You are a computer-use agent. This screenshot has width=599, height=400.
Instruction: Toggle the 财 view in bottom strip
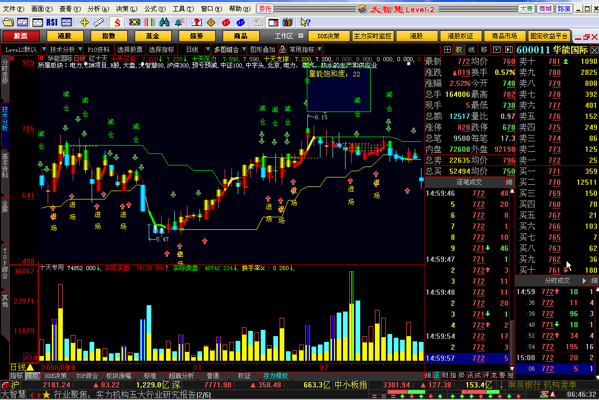click(x=445, y=376)
